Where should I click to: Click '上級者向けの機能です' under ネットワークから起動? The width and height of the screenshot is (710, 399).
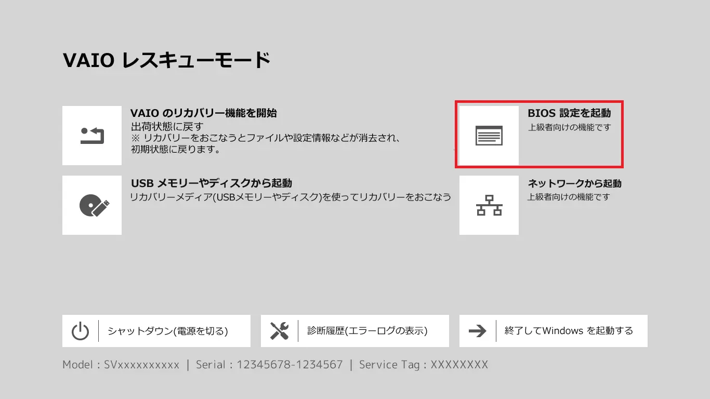(x=569, y=197)
